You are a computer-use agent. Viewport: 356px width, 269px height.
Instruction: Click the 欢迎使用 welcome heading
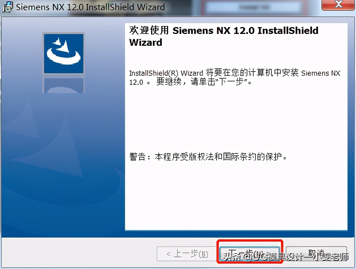(149, 30)
